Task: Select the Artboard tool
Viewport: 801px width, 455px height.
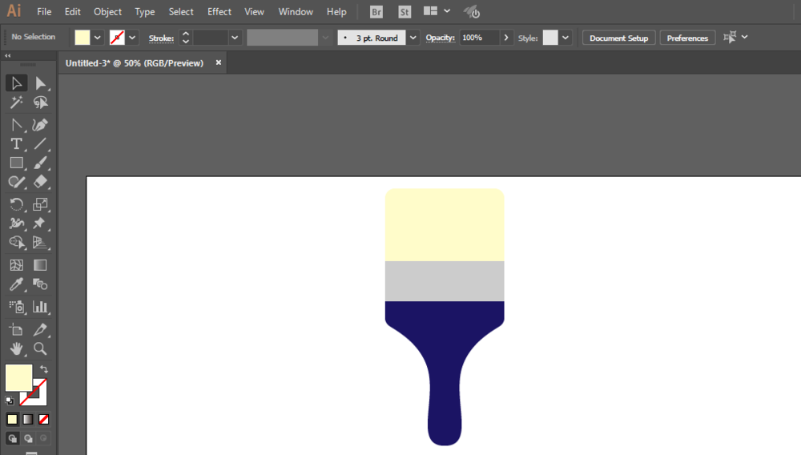Action: click(16, 330)
